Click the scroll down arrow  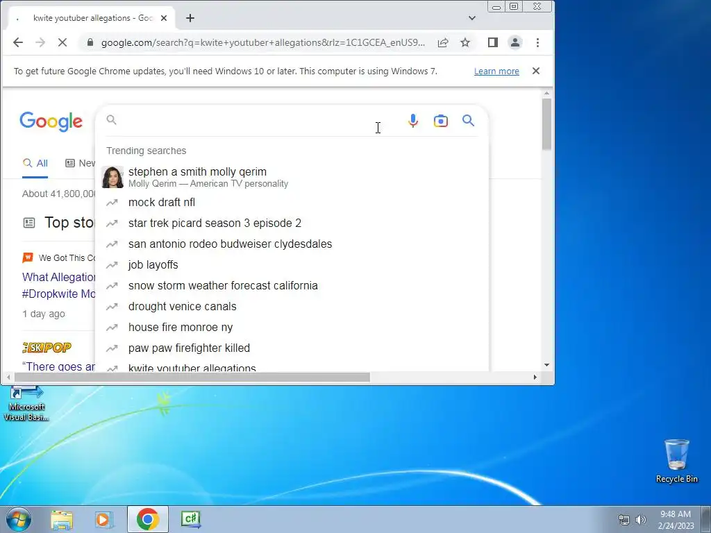point(546,365)
